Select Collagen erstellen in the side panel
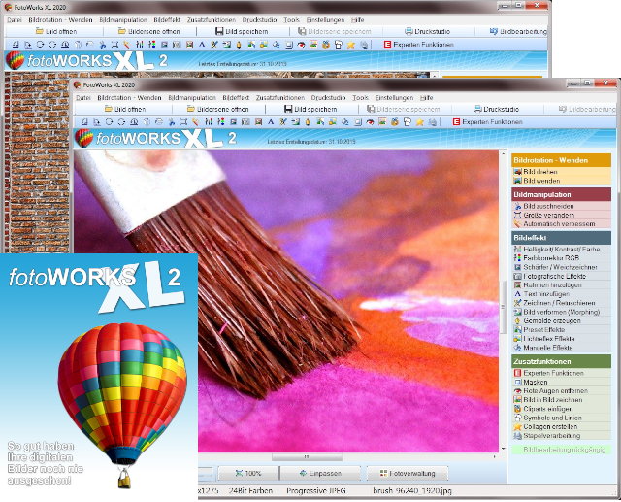This screenshot has width=621, height=502. pyautogui.click(x=561, y=426)
